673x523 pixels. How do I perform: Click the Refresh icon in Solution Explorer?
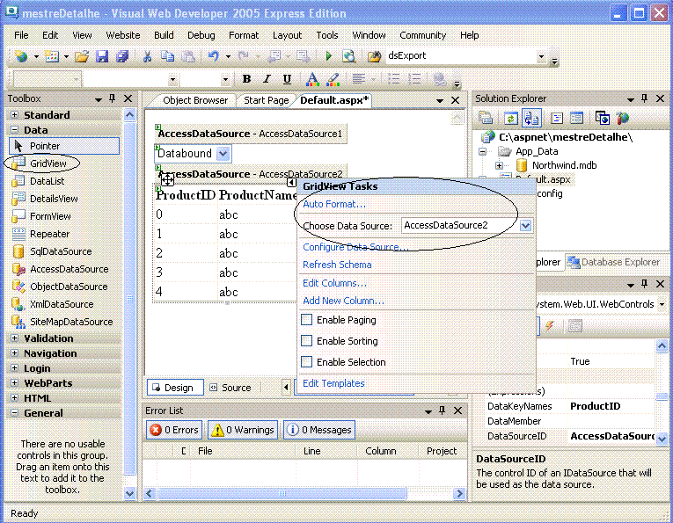pyautogui.click(x=511, y=118)
